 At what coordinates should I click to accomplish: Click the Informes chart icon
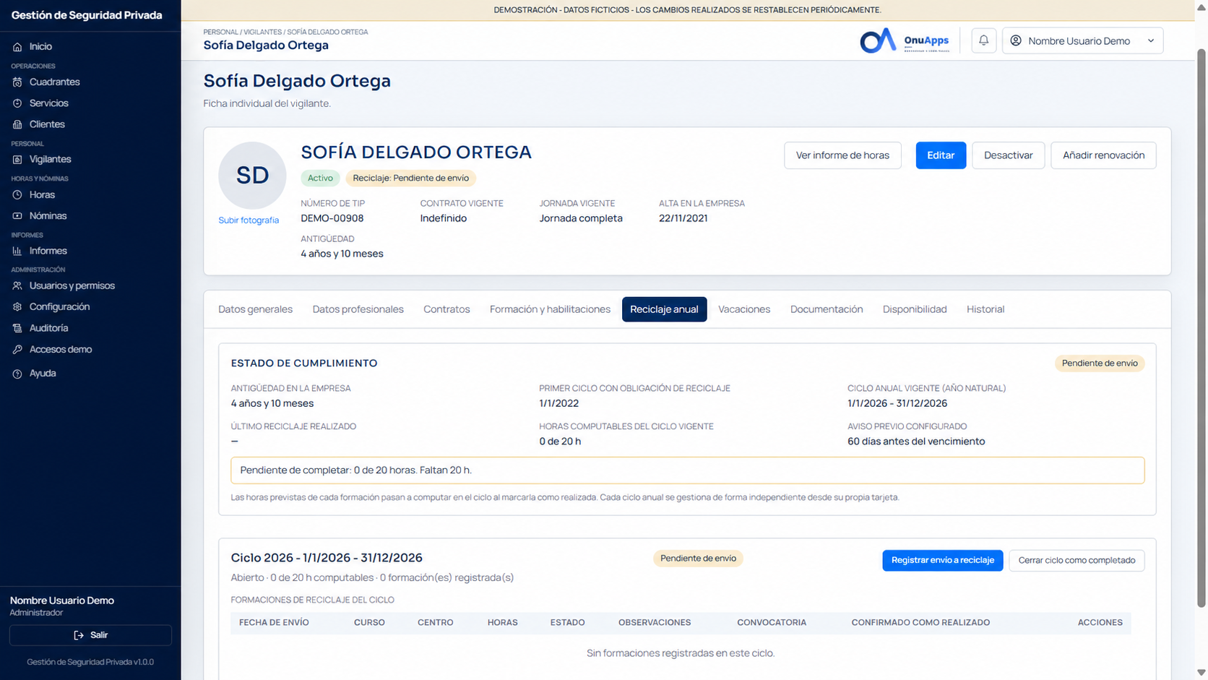pos(17,251)
